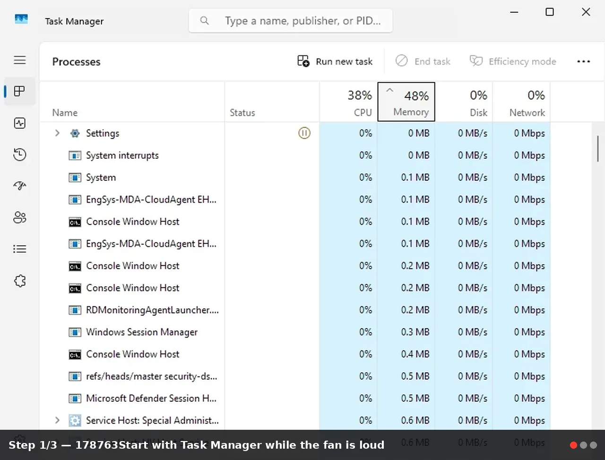
Task: Open the hamburger navigation menu
Action: click(20, 60)
